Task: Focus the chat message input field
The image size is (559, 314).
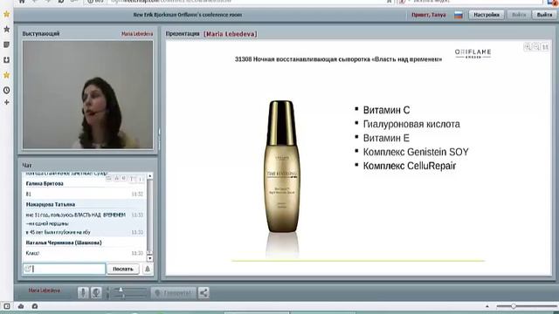Action: [64, 269]
